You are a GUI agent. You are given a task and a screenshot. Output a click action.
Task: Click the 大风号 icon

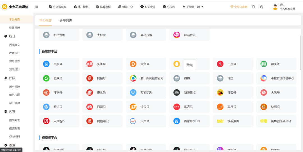(263, 93)
